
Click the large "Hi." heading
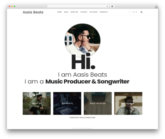click(x=83, y=61)
